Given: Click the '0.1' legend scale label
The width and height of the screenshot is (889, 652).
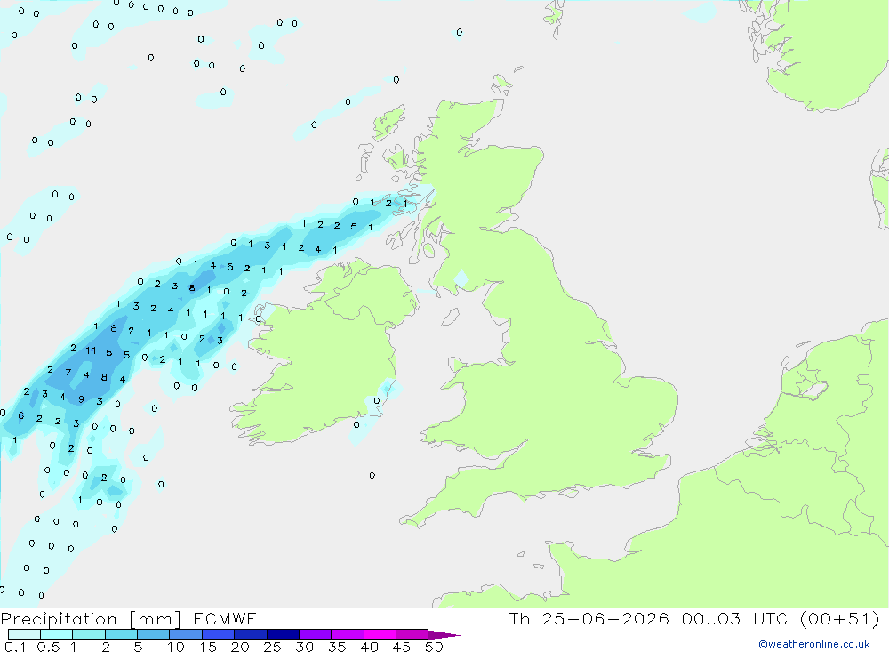Looking at the screenshot, I should (15, 647).
